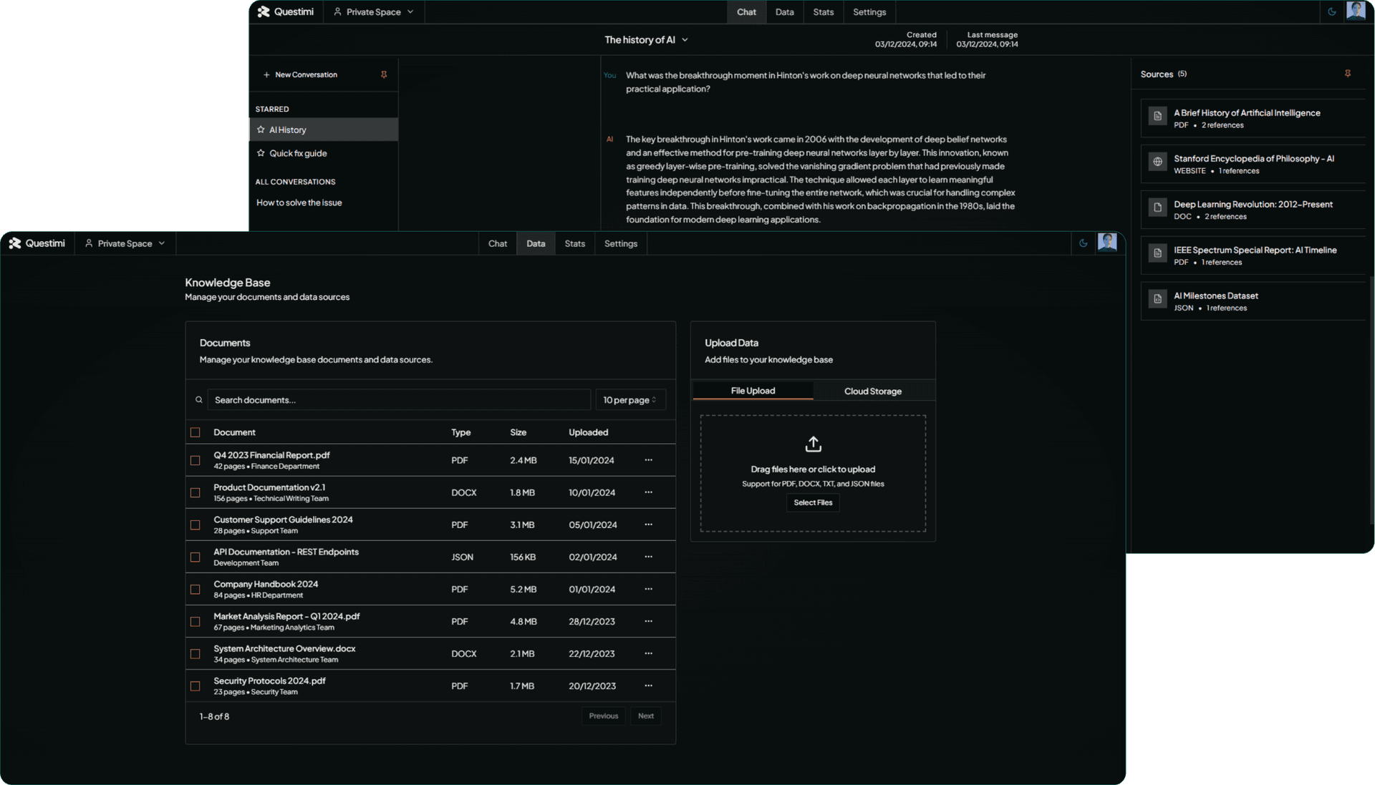Click the Search documents input field
Screen dimensions: 1375x785
(398, 400)
